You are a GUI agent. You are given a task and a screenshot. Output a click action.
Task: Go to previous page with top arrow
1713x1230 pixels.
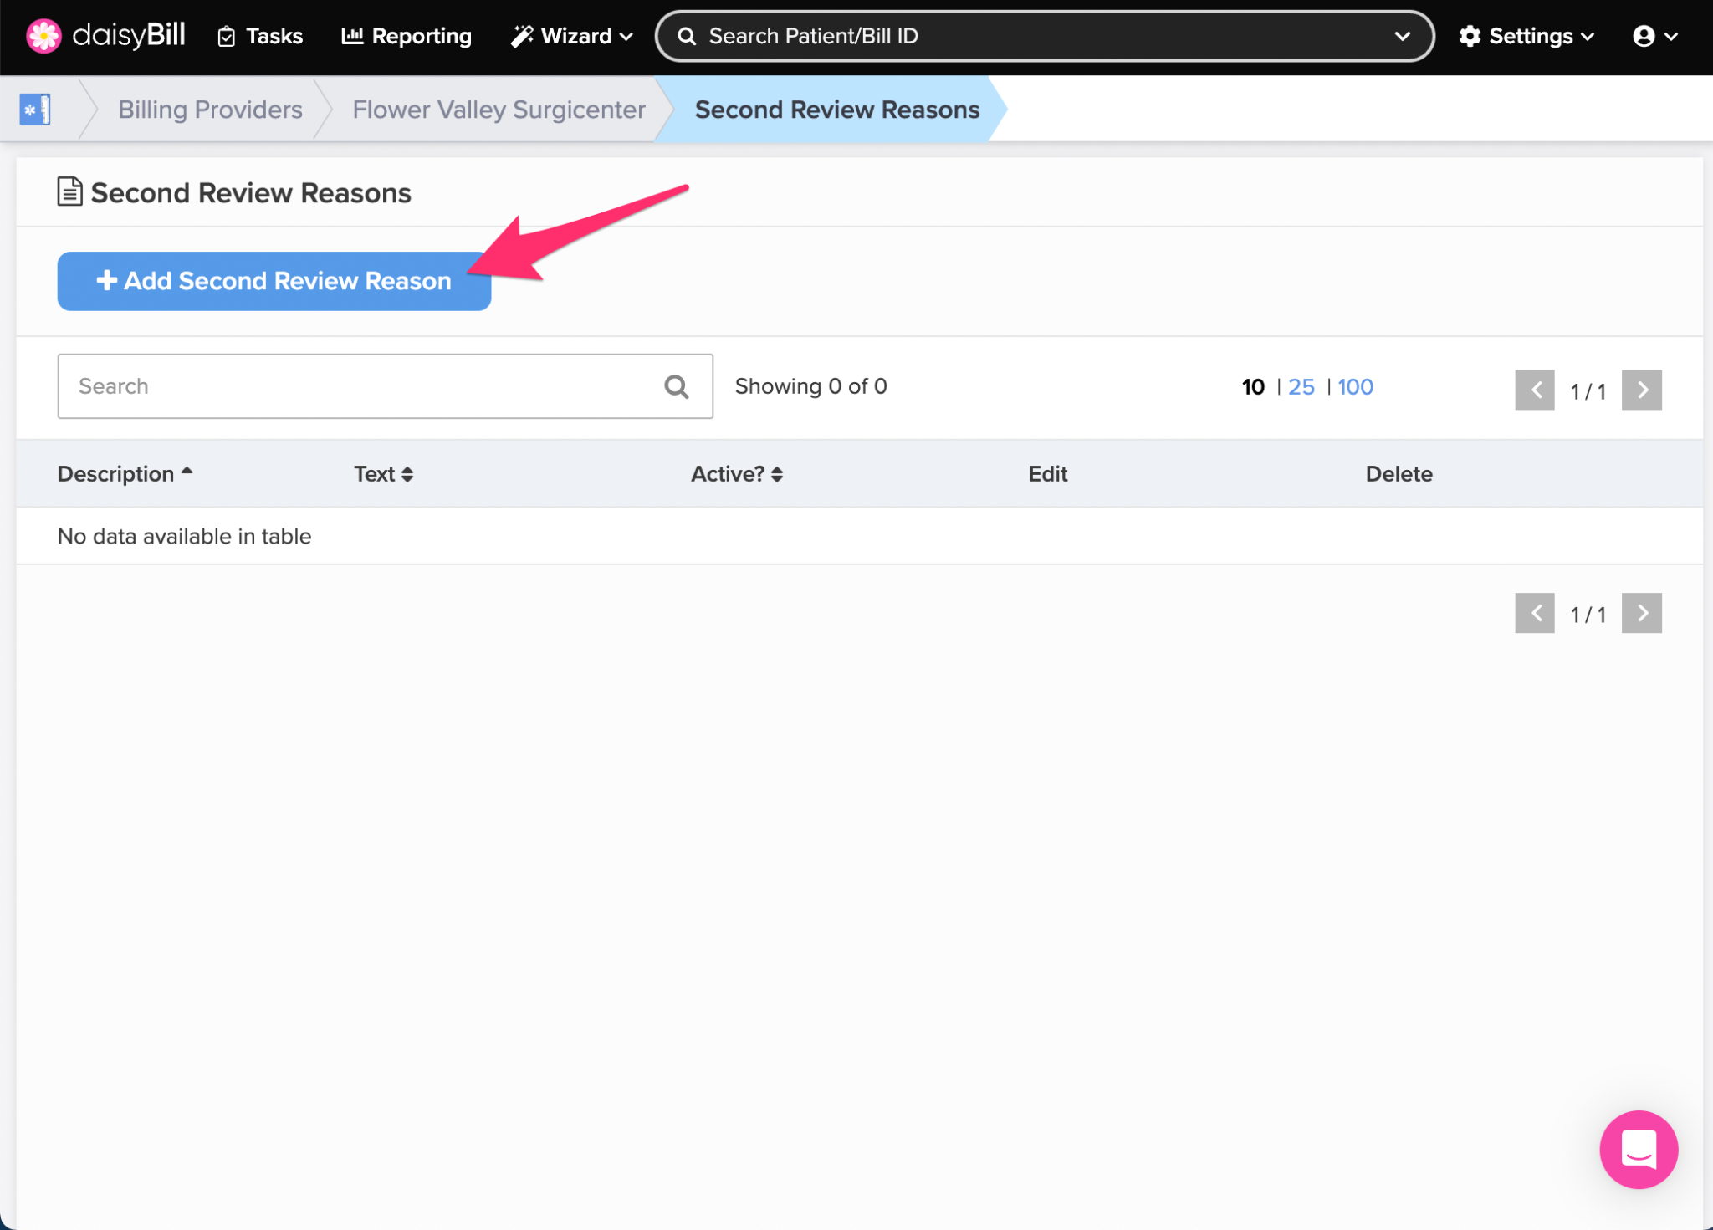tap(1534, 390)
